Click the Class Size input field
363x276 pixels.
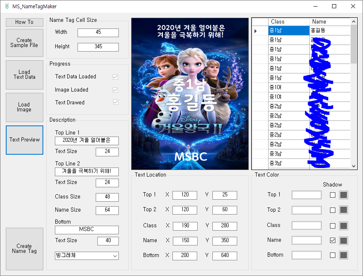point(107,197)
